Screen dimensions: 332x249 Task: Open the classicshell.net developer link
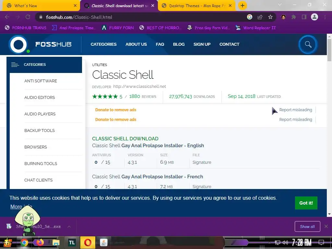(139, 86)
